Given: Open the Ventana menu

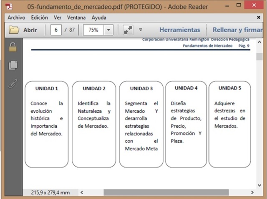Looking at the screenshot, I should point(76,17).
